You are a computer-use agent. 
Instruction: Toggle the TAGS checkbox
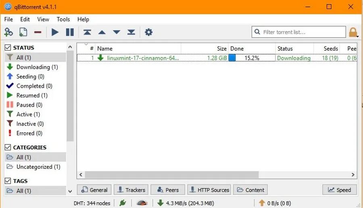(x=8, y=181)
